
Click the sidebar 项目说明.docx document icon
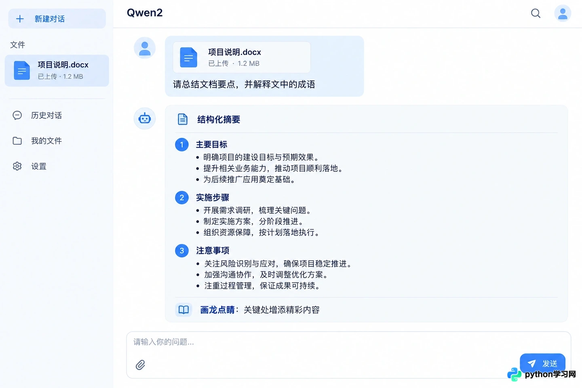22,70
